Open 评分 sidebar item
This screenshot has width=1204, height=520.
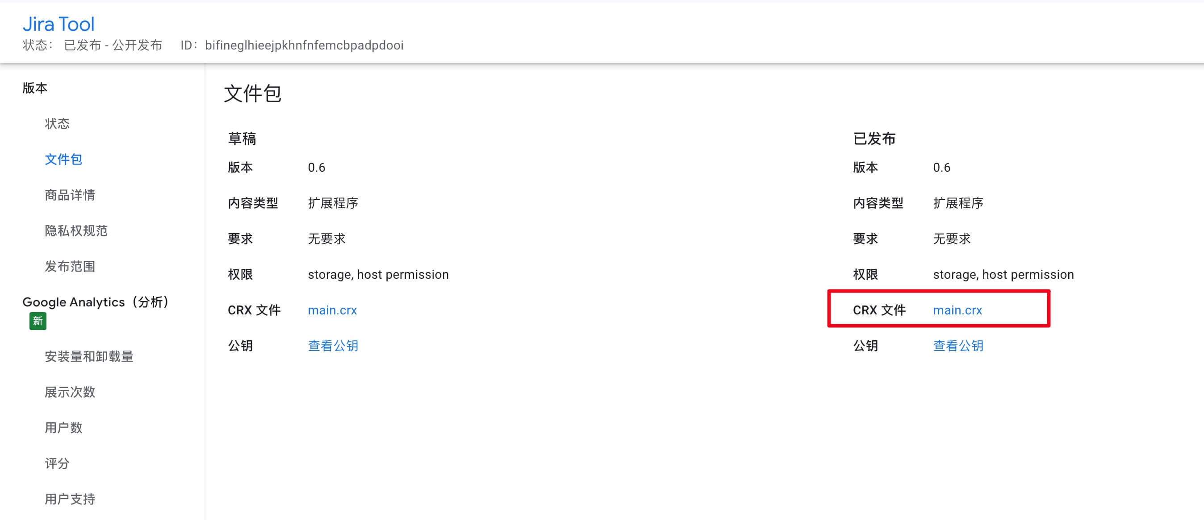click(x=57, y=463)
